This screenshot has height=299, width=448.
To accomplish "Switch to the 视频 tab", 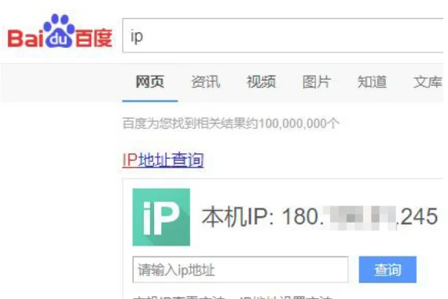I will (261, 82).
